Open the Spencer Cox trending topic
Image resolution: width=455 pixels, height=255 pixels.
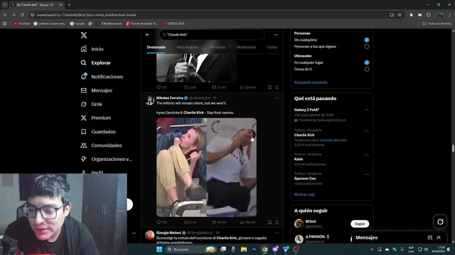(x=305, y=178)
